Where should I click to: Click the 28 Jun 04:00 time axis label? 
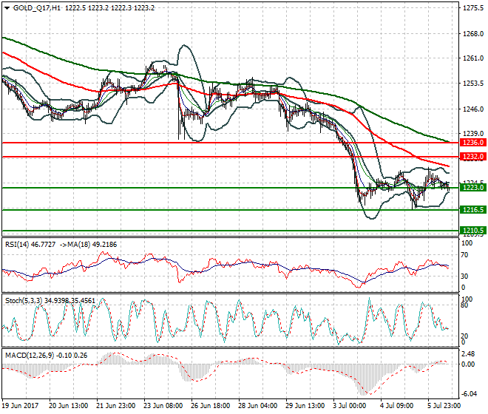(258, 406)
